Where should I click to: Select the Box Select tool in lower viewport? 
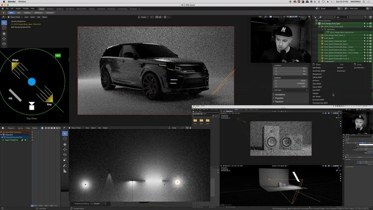(x=65, y=133)
